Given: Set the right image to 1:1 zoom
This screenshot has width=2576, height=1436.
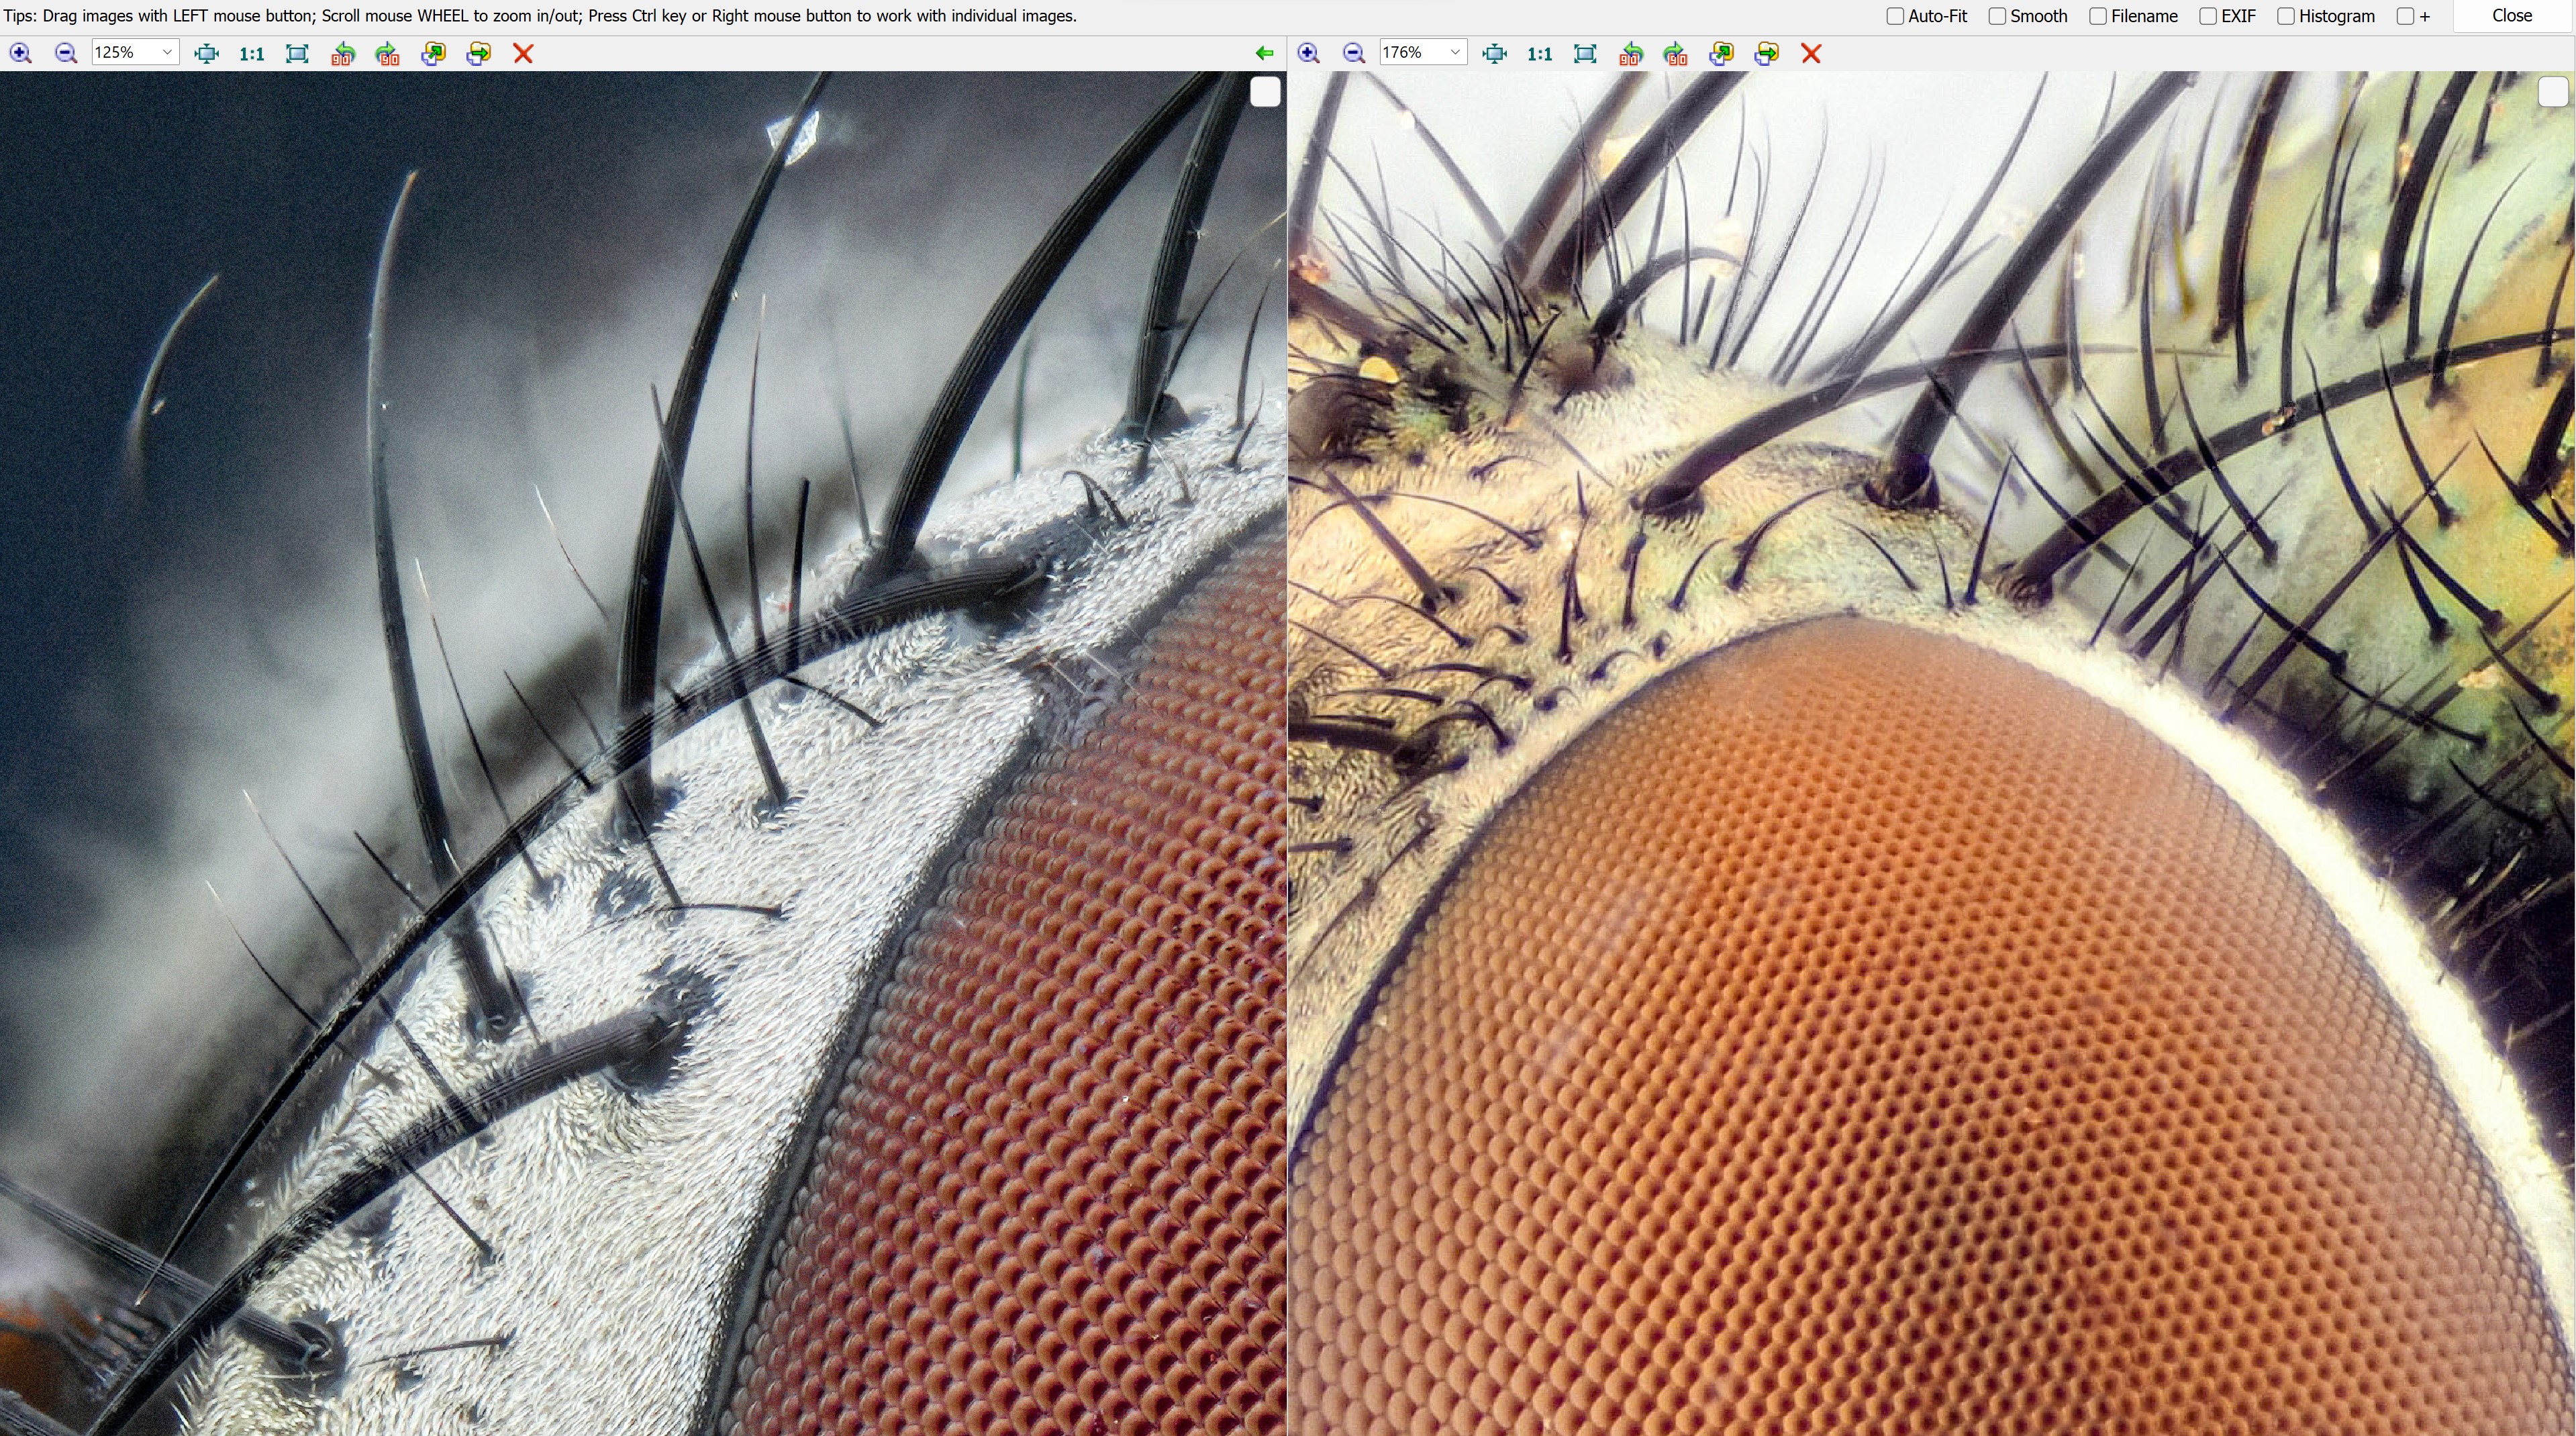Looking at the screenshot, I should pyautogui.click(x=1540, y=54).
